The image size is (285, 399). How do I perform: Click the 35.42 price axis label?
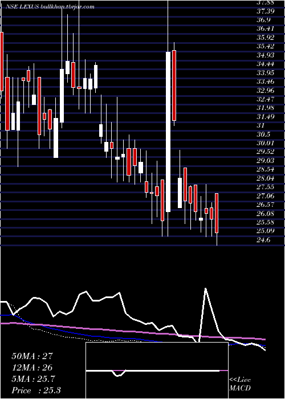(x=265, y=46)
